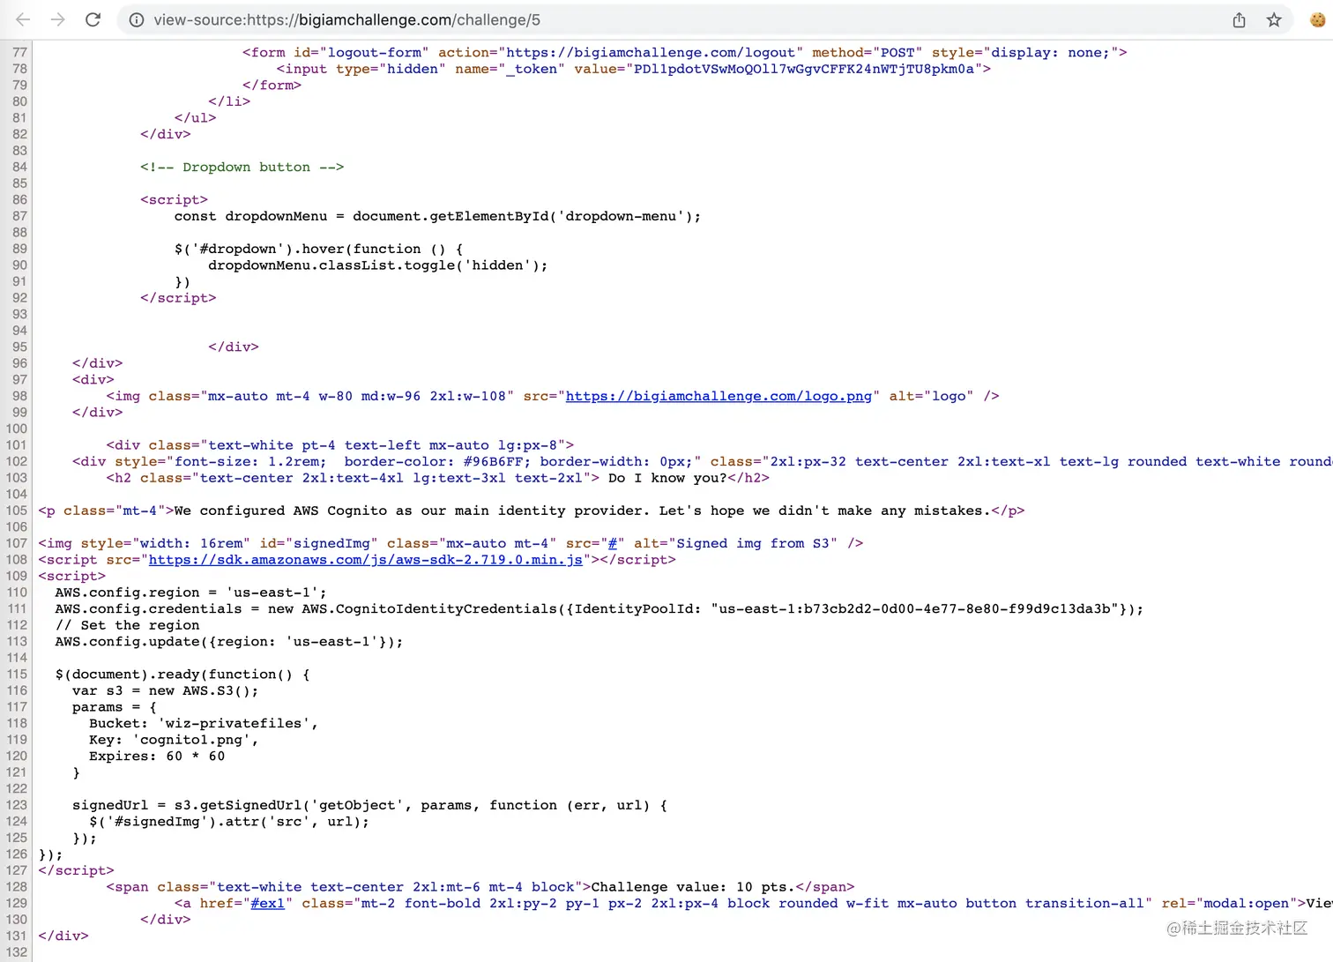The image size is (1333, 962).
Task: Click the 'cognito1.png' key value
Action: (x=191, y=740)
